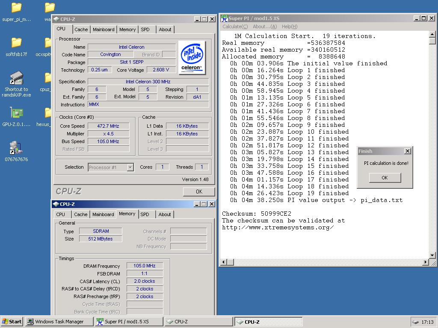Open the Memory tab in upper CPU-Z
The image size is (438, 328).
127,29
